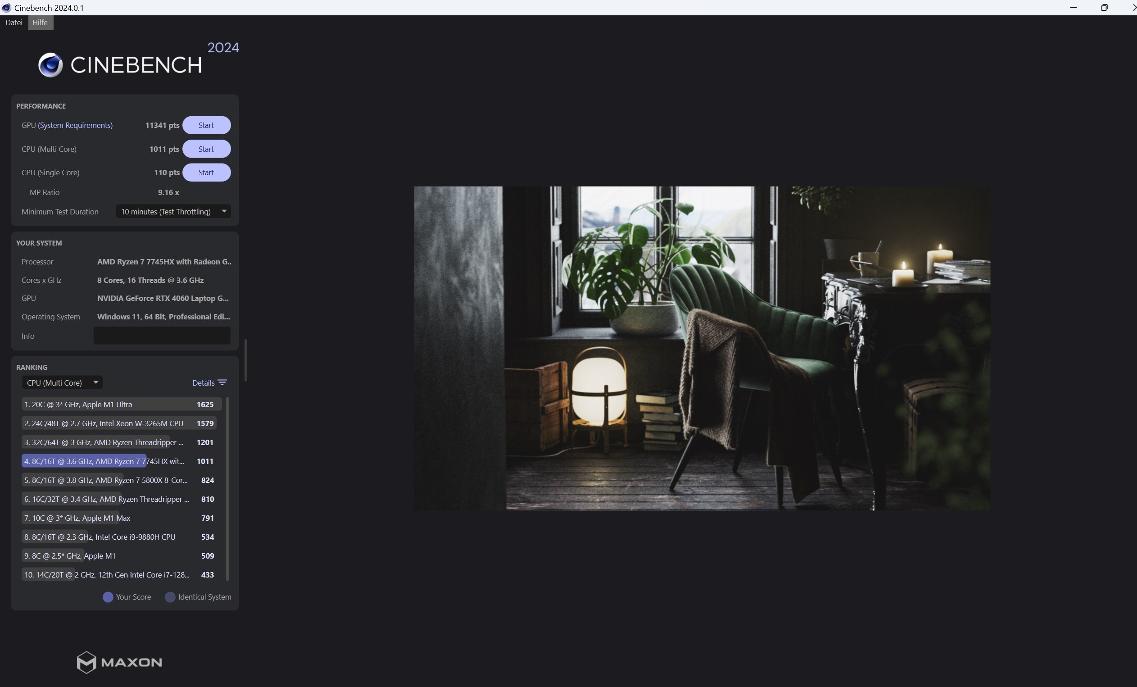The height and width of the screenshot is (687, 1137).
Task: Start the CPU Single Core test
Action: pos(206,173)
